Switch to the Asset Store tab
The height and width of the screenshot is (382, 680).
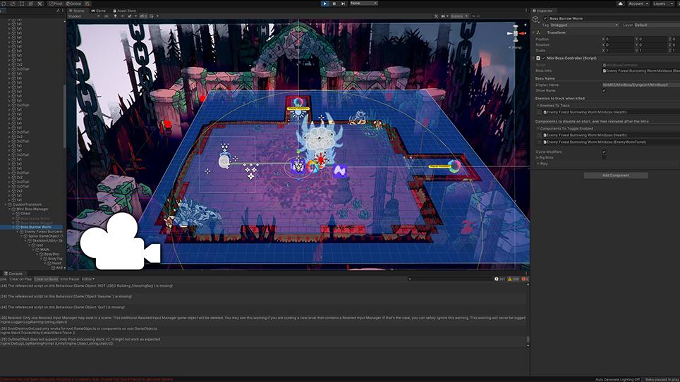124,11
